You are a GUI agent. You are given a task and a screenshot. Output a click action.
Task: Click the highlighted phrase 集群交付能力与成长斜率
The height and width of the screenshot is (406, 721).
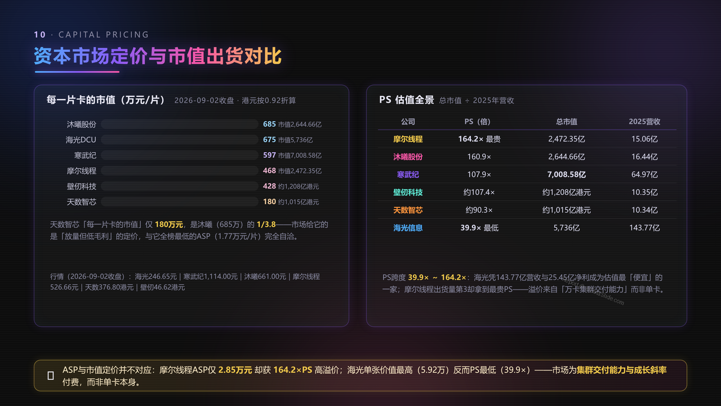click(622, 370)
